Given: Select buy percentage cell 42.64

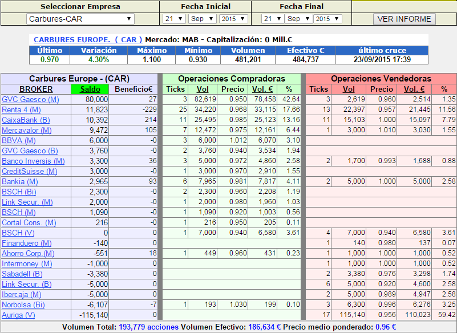Looking at the screenshot, I should [x=289, y=100].
